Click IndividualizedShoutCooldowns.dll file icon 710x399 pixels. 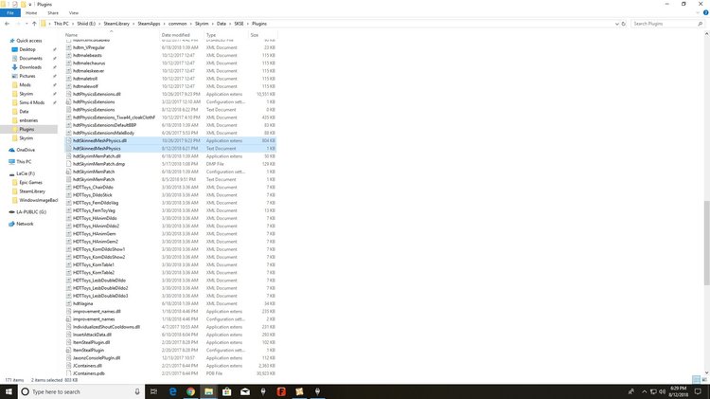coord(69,327)
